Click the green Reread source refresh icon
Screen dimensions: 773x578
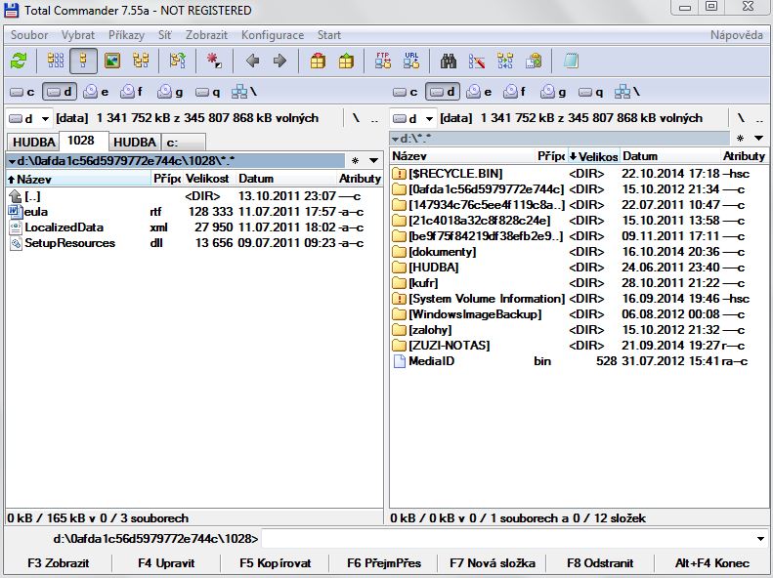20,62
